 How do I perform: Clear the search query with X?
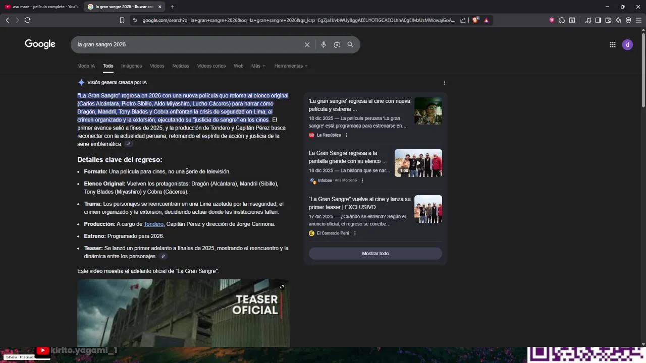point(307,44)
